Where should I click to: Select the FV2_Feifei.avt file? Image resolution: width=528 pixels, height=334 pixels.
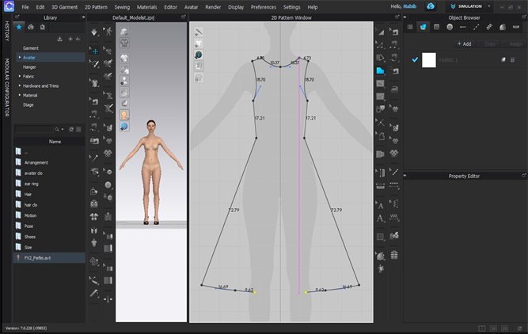50,258
